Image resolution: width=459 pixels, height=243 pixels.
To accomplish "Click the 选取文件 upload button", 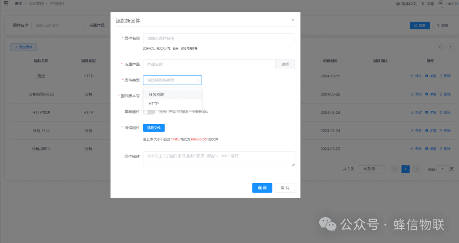I will (154, 128).
